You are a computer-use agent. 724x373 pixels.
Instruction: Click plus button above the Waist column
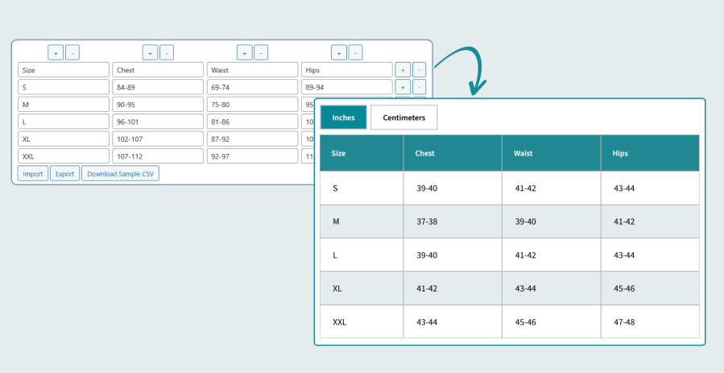pos(245,52)
